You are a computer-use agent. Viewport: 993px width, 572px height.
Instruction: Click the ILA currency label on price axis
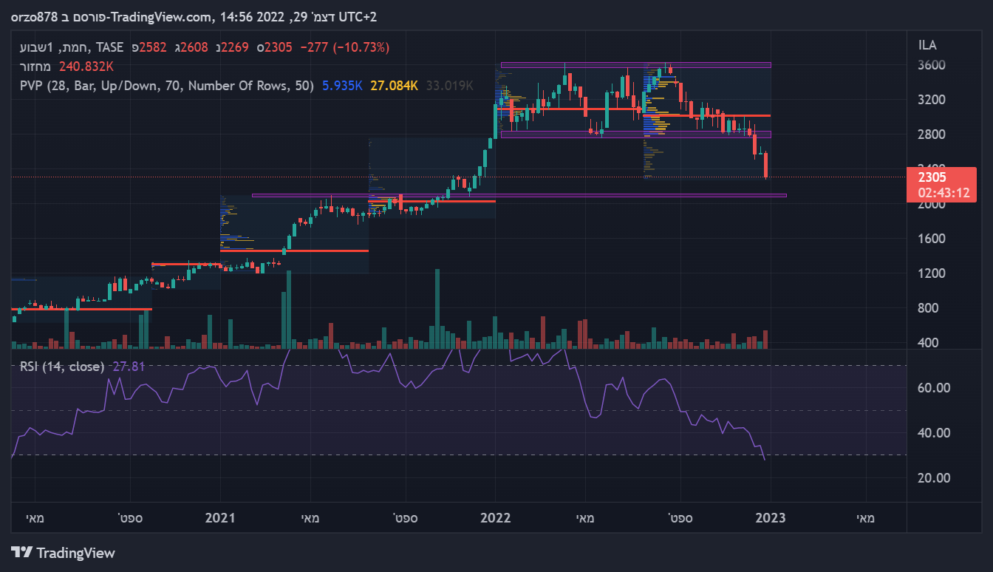tap(927, 46)
